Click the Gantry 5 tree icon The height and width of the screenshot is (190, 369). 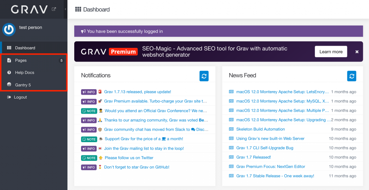9,85
